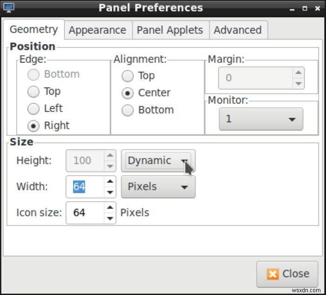Switch to the Appearance tab
The image size is (326, 295).
pyautogui.click(x=97, y=30)
